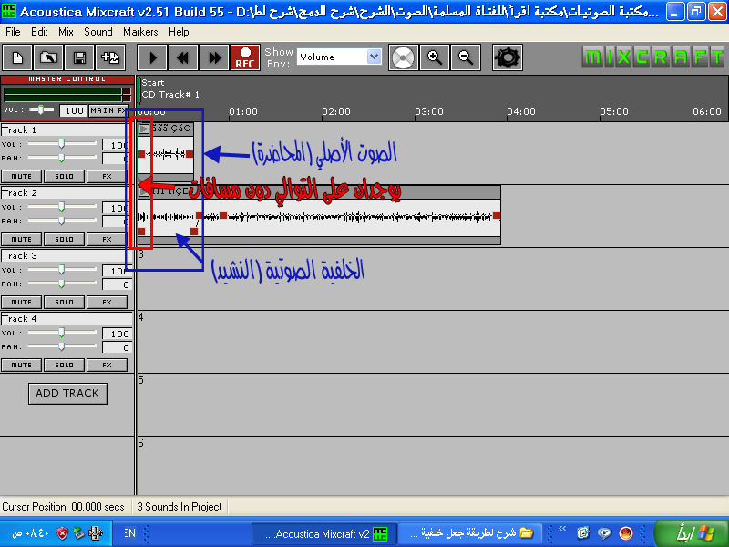Switch to Acoustica Mixcraft v2 in the taskbar
The width and height of the screenshot is (729, 547).
[325, 533]
